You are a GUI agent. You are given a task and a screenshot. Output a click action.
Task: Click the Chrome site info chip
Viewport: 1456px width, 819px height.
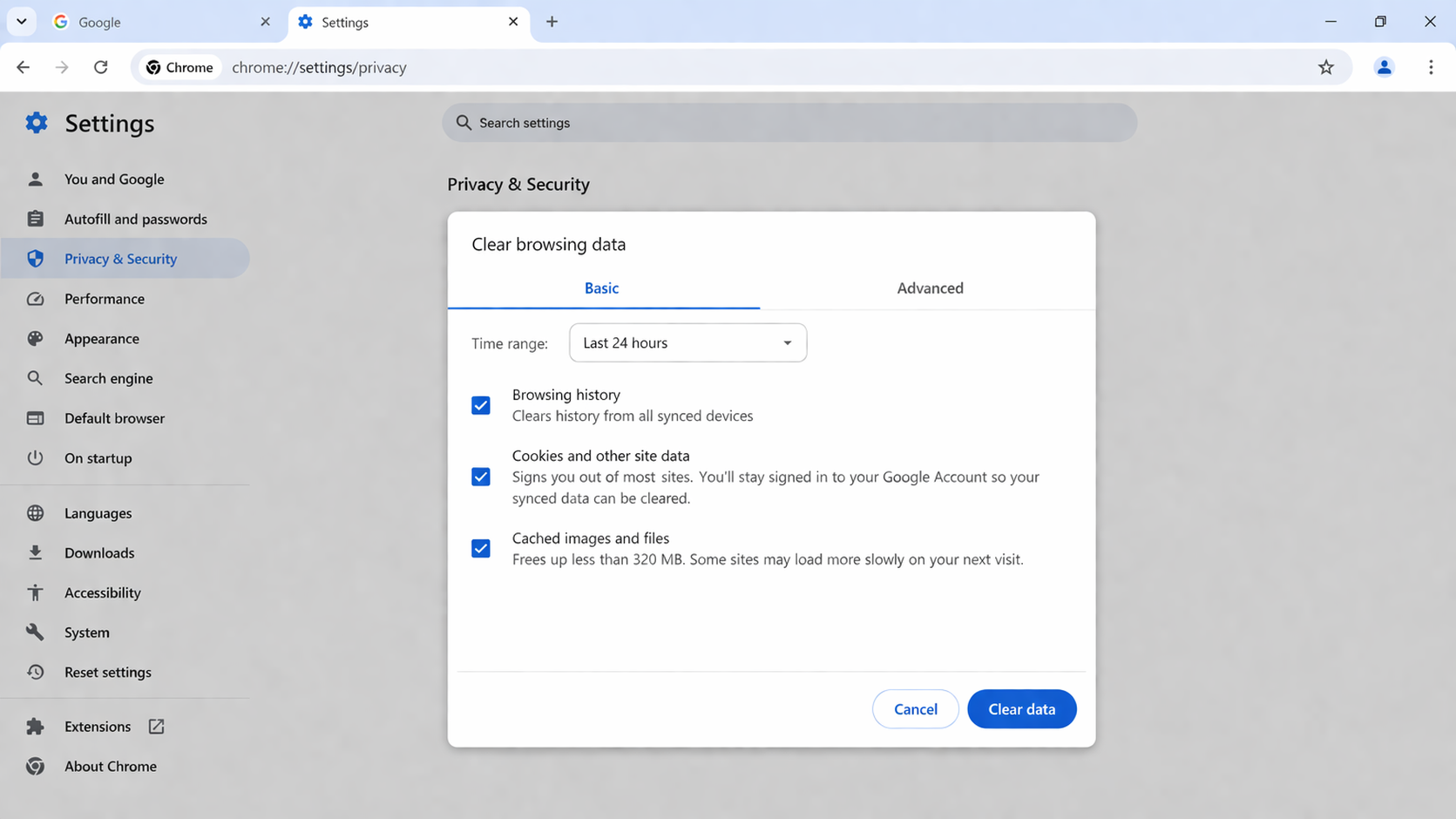pyautogui.click(x=179, y=67)
